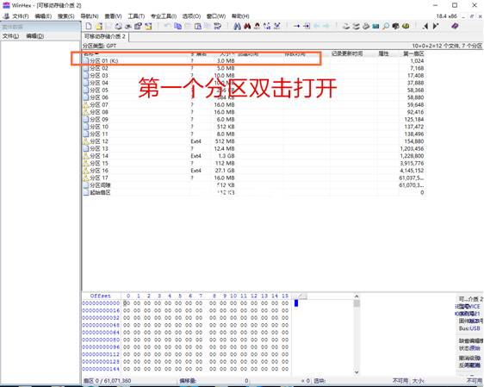Click the Find Hex red binoculars icon
Image resolution: width=484 pixels, height=387 pixels.
[x=247, y=26]
